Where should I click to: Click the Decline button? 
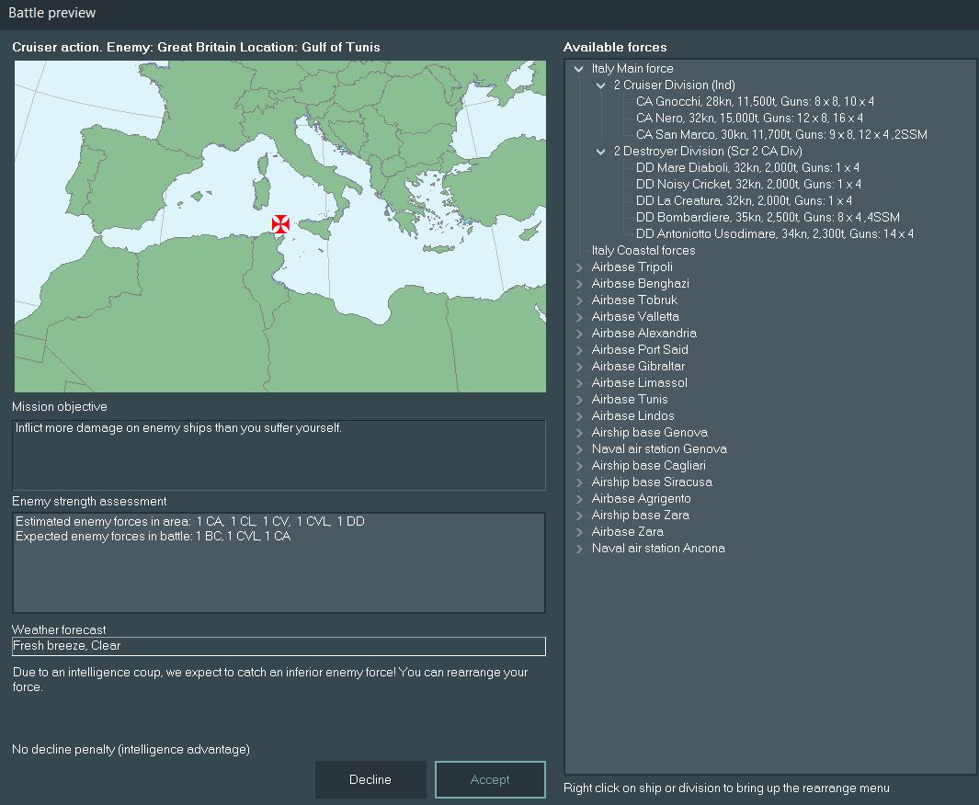click(x=370, y=779)
